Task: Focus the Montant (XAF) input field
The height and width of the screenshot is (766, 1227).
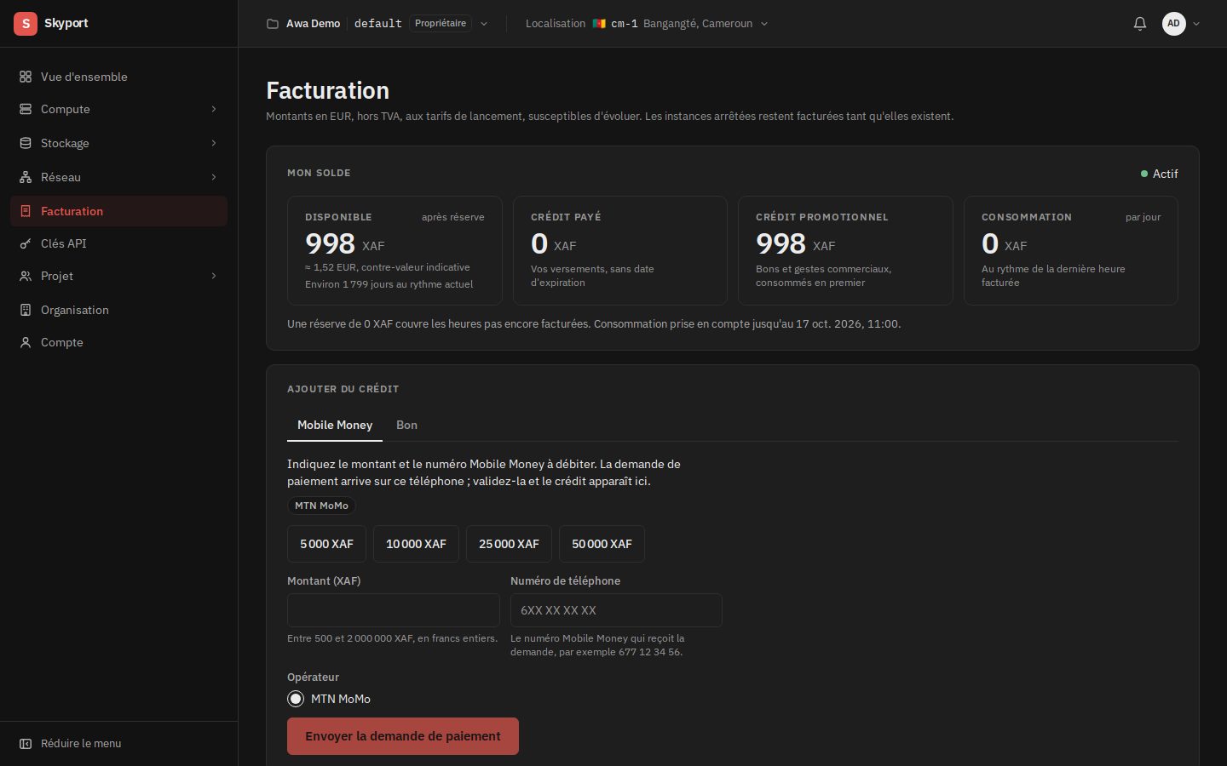Action: (x=394, y=610)
